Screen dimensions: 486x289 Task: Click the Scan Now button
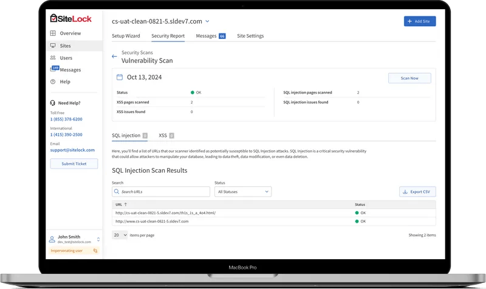(409, 78)
